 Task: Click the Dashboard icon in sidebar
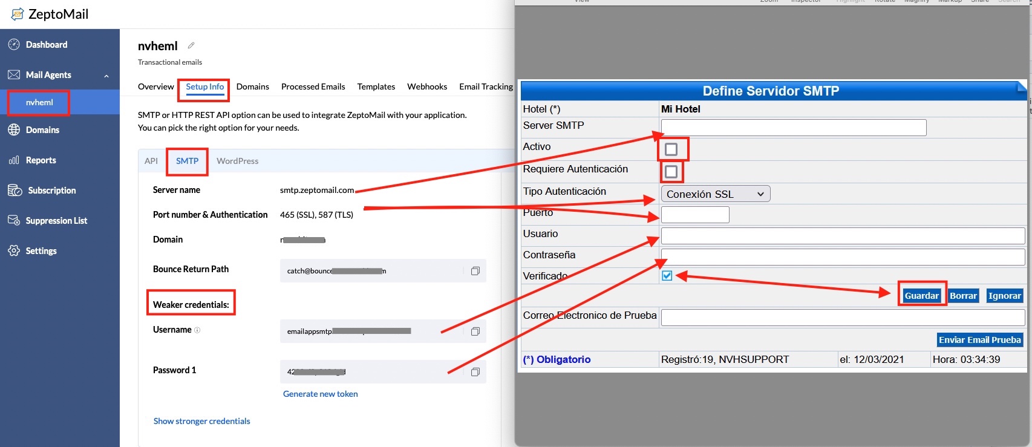tap(13, 45)
